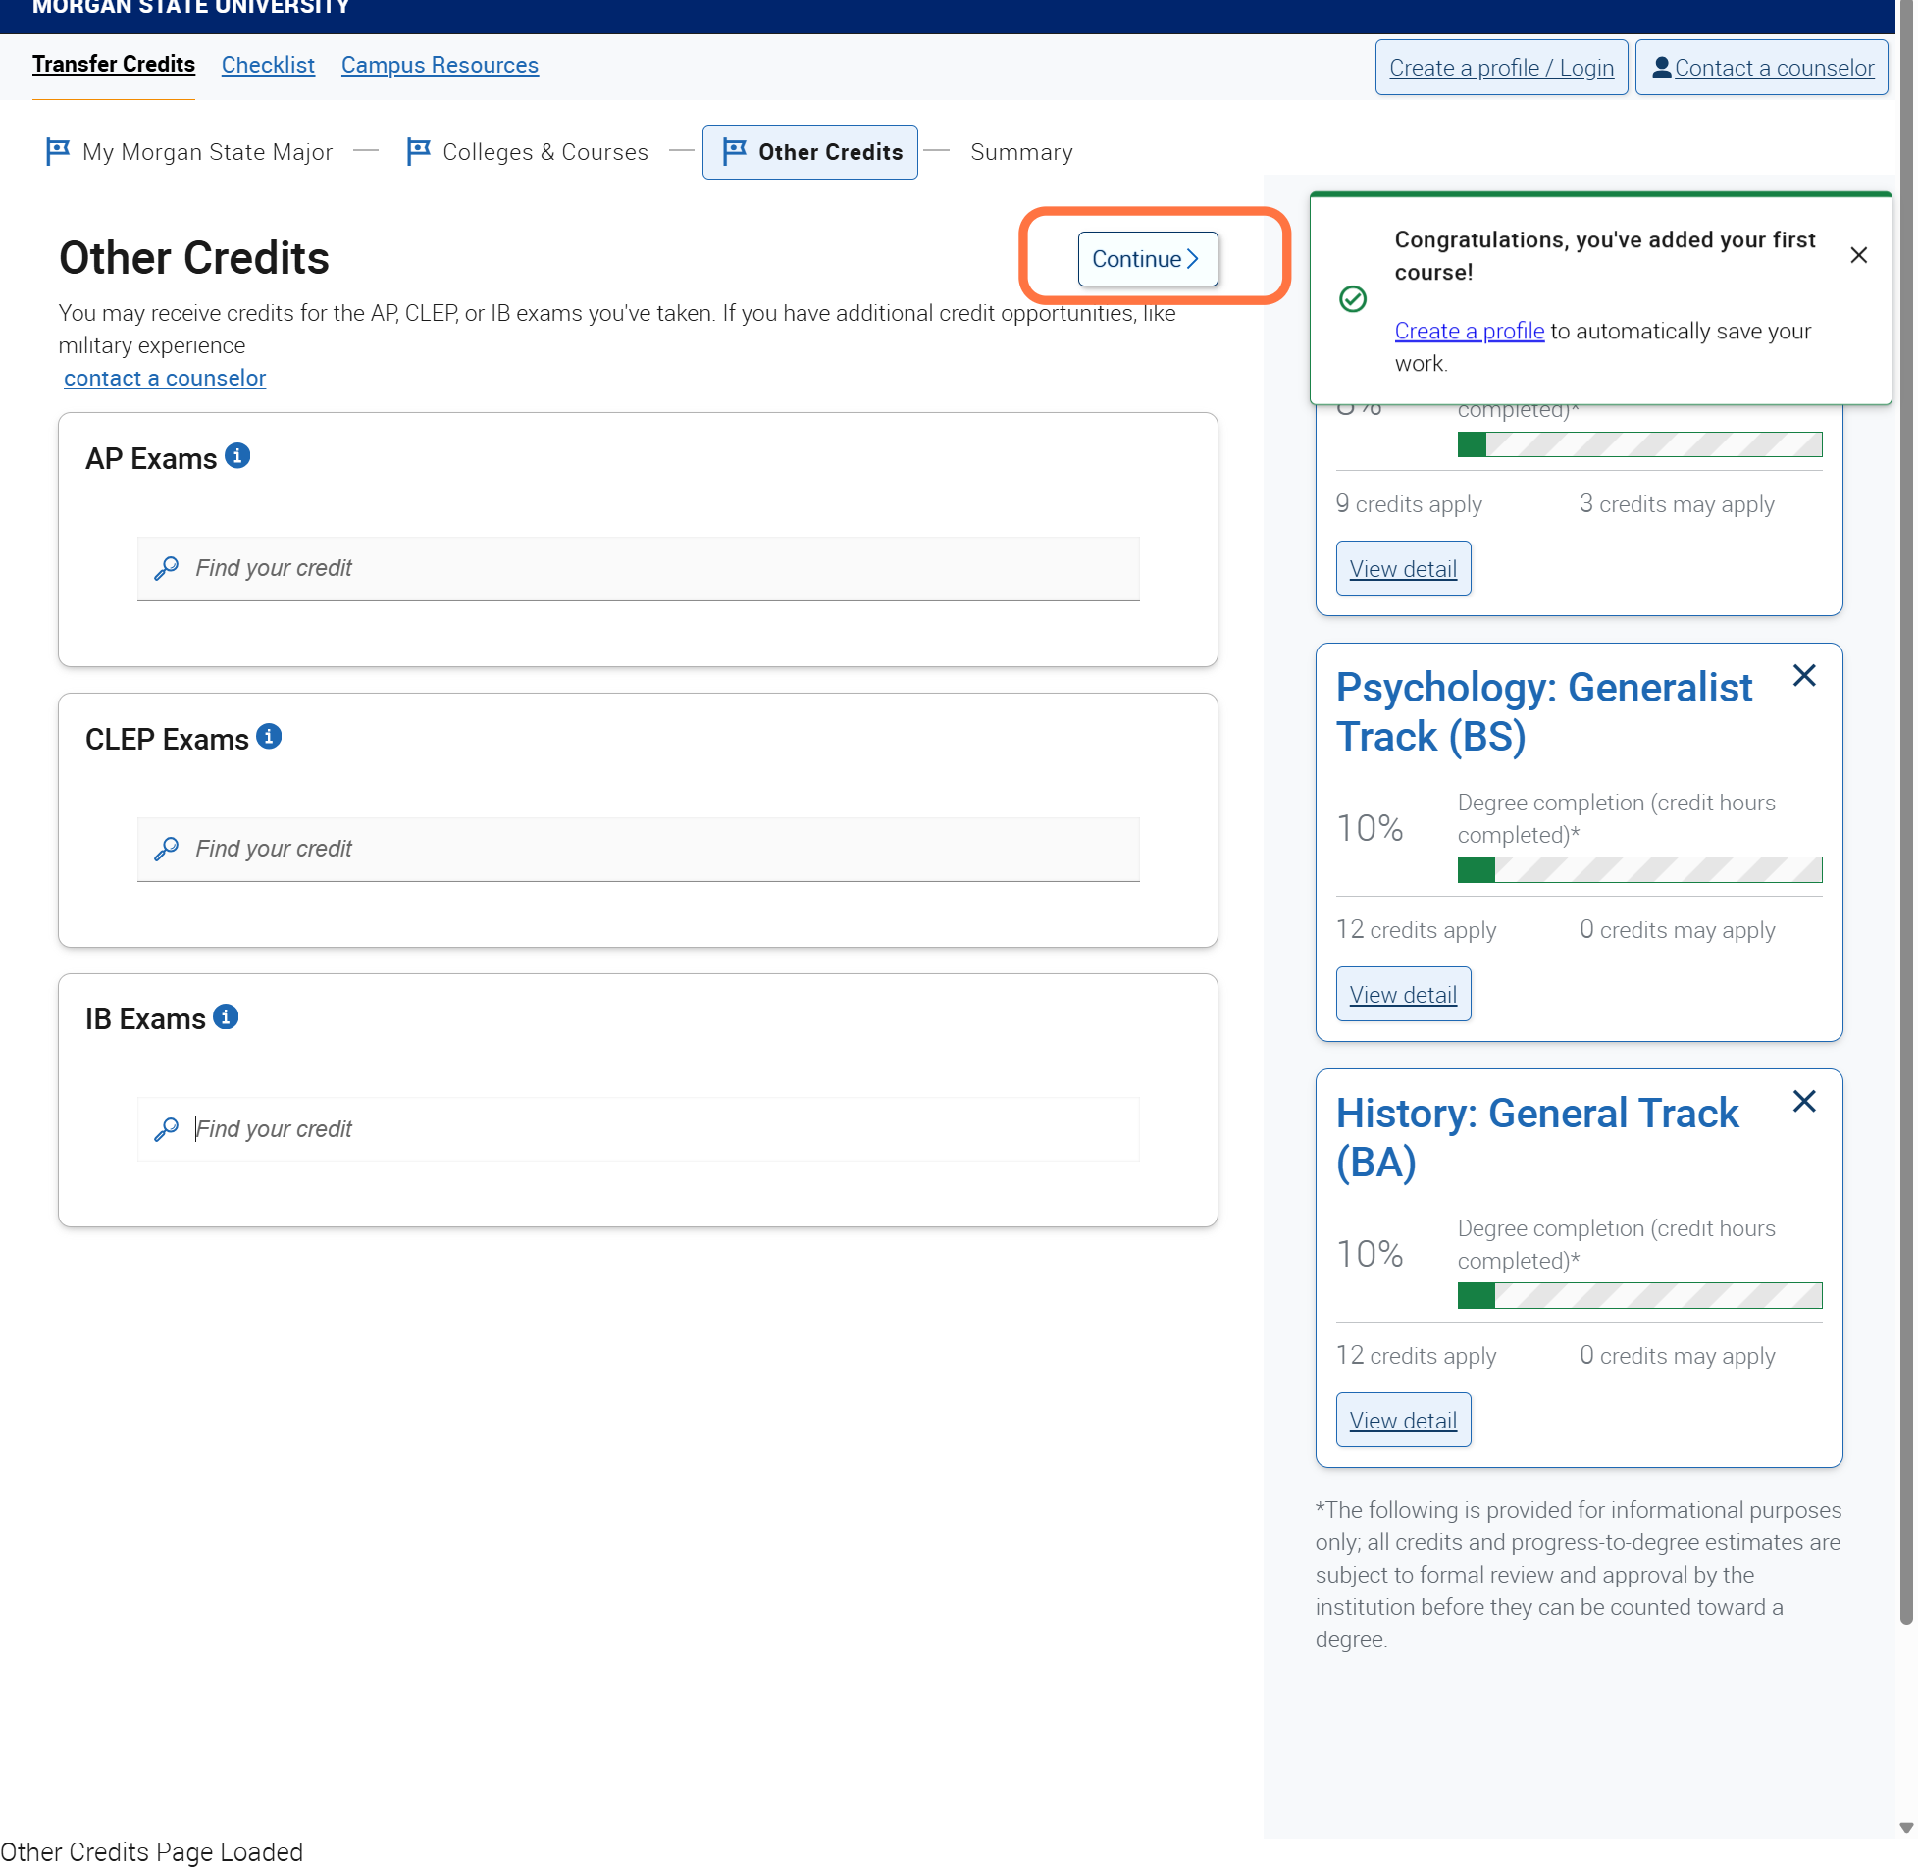This screenshot has height=1869, width=1918.
Task: Click the AP Exams search magnifier icon
Action: [167, 567]
